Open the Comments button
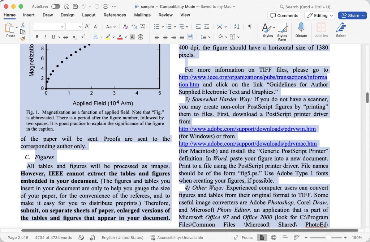Screen dimensions: 370x242 point(284,15)
